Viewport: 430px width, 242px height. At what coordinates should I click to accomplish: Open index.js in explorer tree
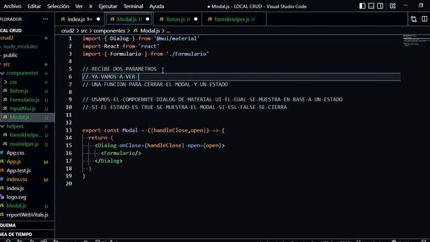point(15,188)
